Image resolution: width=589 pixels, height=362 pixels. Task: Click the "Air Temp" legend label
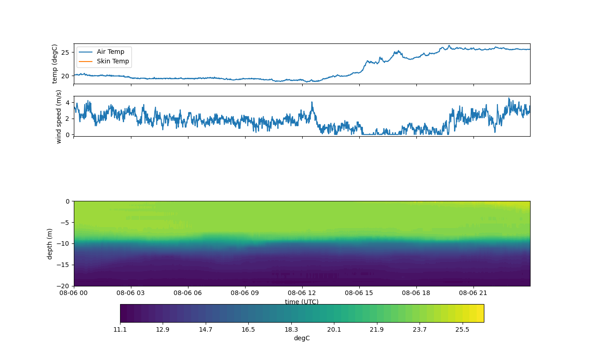111,52
